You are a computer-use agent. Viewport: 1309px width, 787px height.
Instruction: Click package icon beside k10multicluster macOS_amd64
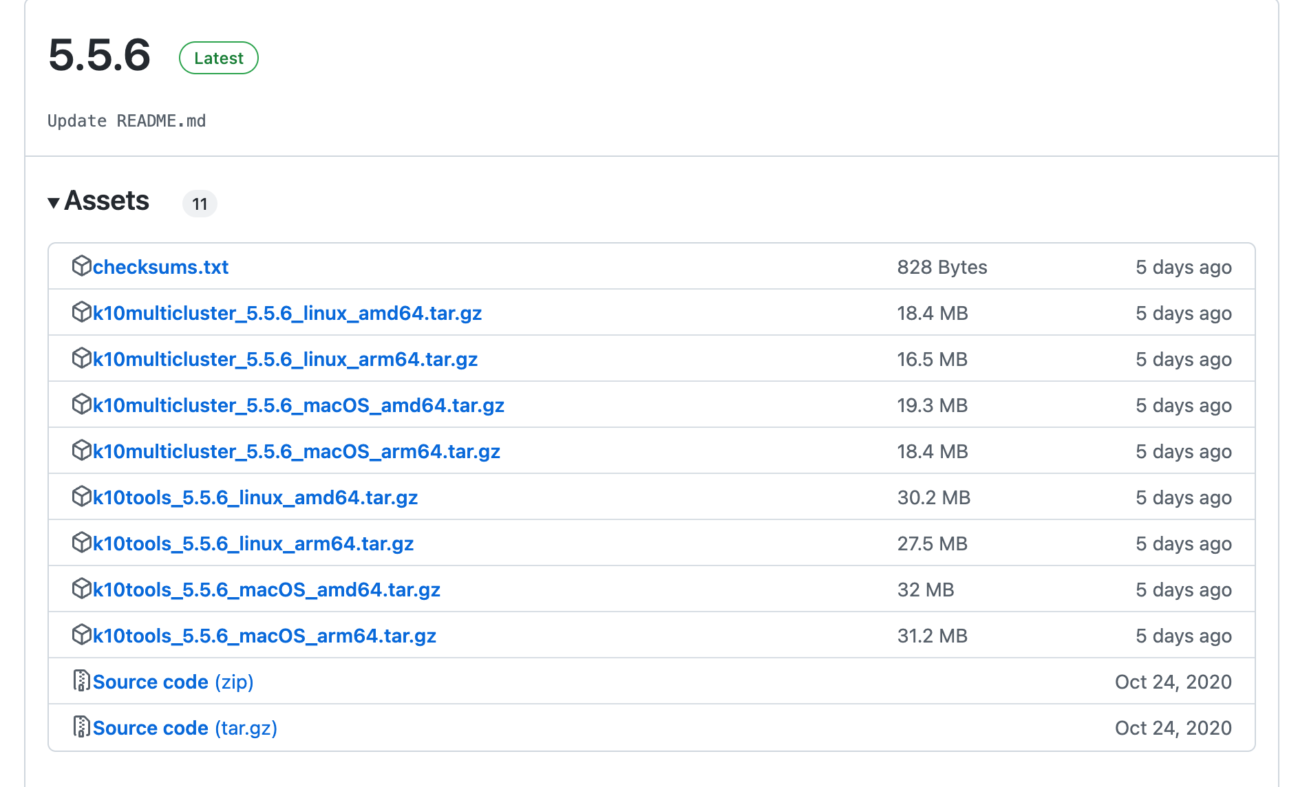tap(82, 404)
